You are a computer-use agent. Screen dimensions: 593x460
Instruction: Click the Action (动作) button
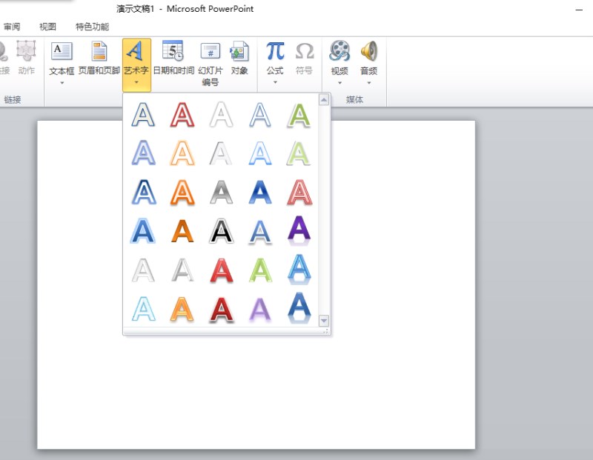(26, 59)
